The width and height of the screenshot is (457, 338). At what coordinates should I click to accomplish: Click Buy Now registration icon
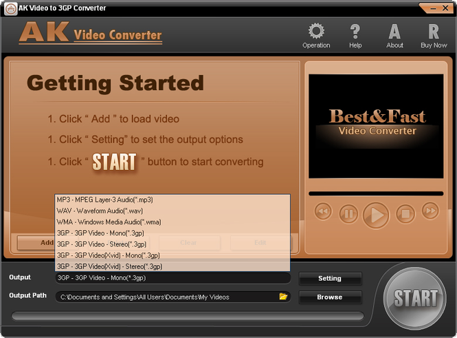coord(434,36)
